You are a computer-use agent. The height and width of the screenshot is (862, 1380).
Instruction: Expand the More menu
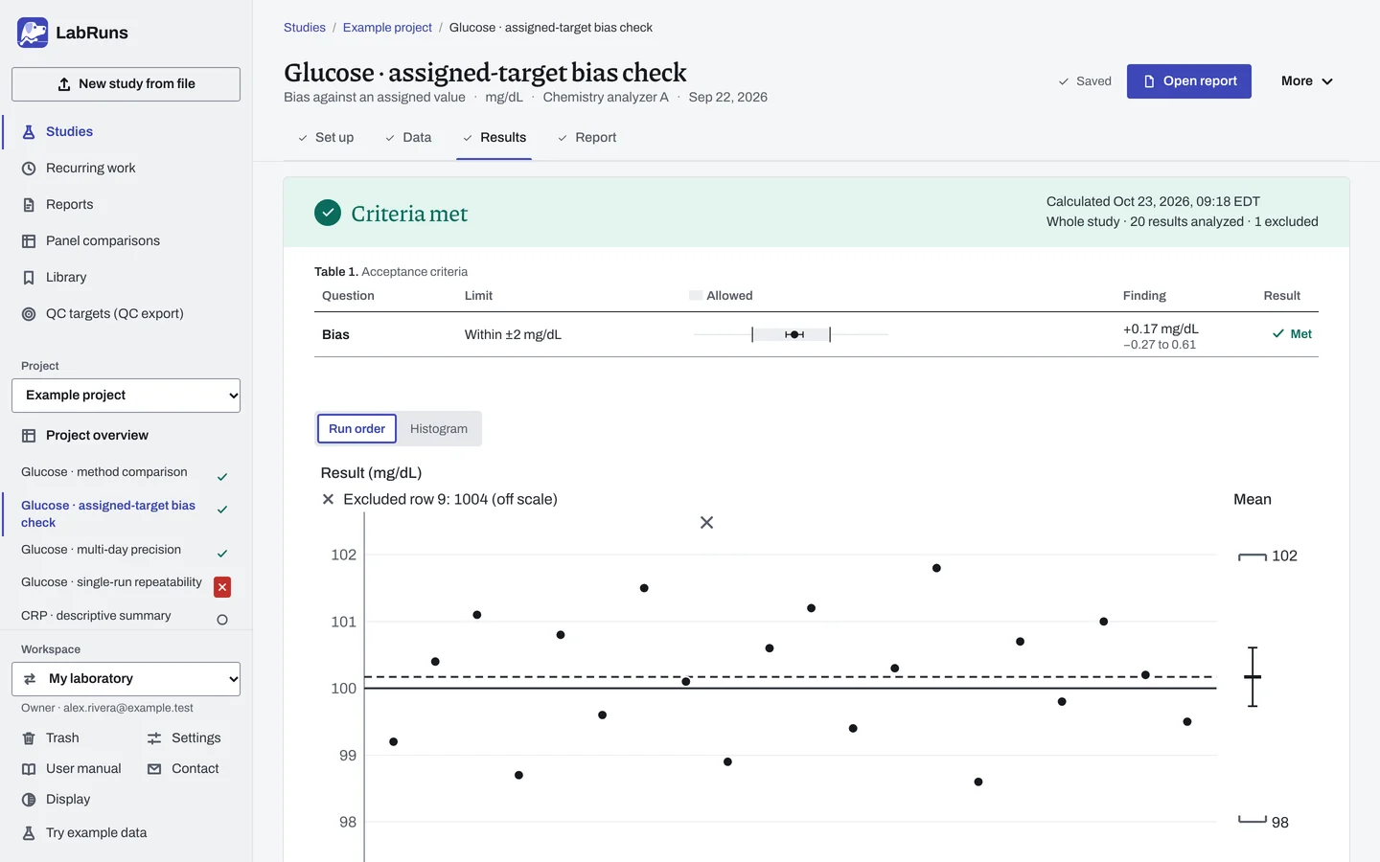coord(1307,81)
